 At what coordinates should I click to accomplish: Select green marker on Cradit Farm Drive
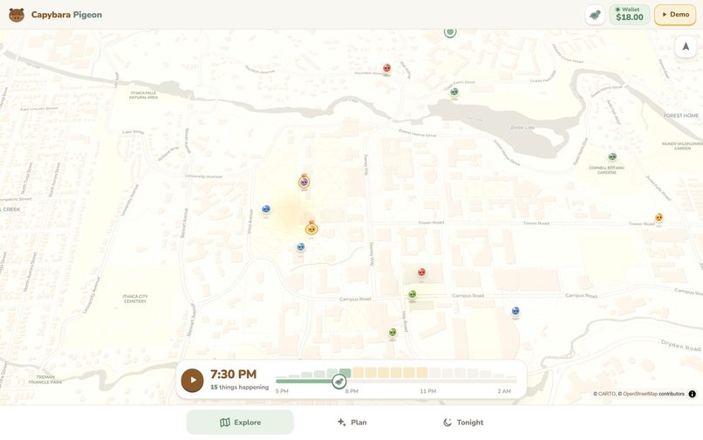[454, 92]
